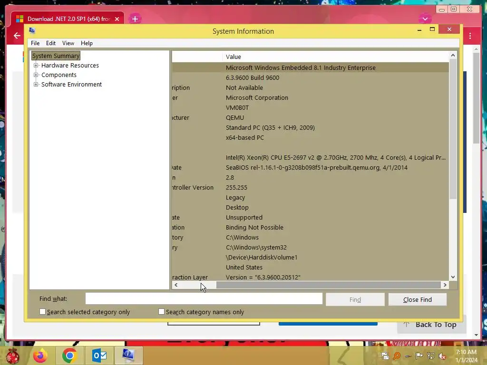The width and height of the screenshot is (487, 365).
Task: Open a new browser tab with plus button
Action: [135, 19]
